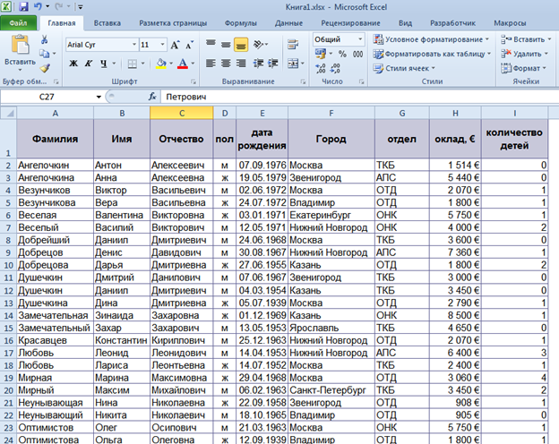
Task: Click the center text alignment icon
Action: coord(226,64)
